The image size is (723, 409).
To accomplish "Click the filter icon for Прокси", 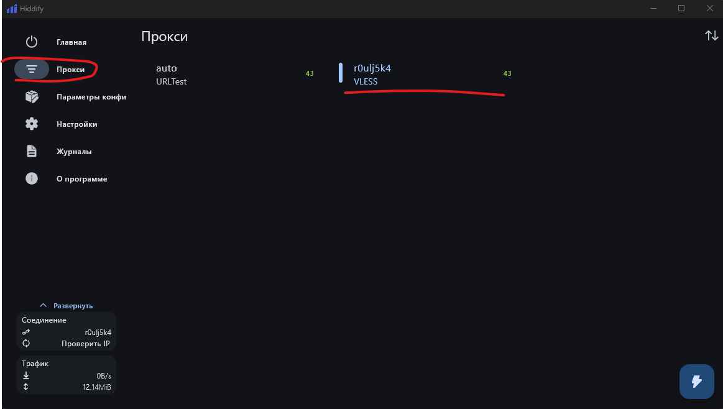I will [x=31, y=69].
